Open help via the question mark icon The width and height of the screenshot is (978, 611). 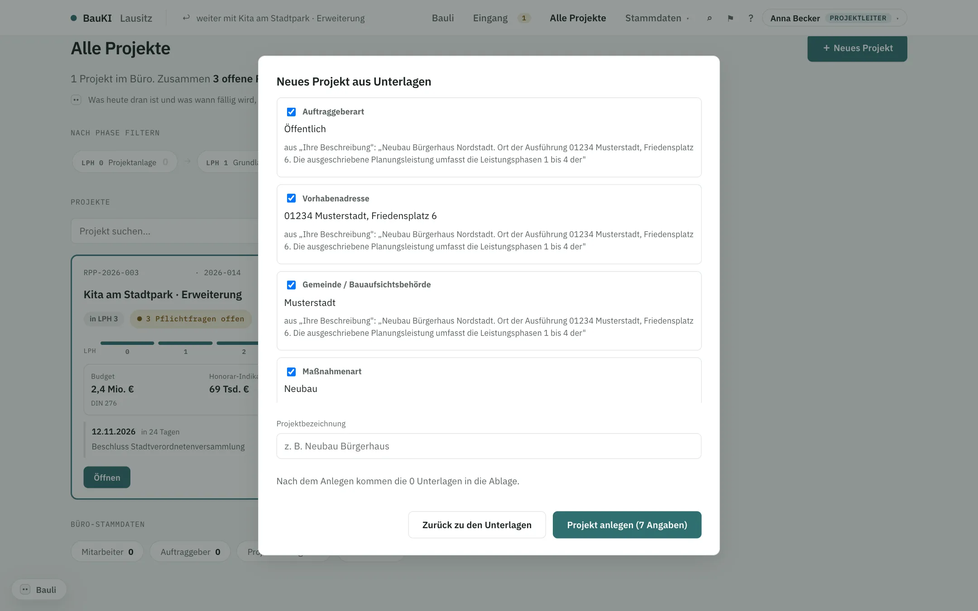pos(751,18)
